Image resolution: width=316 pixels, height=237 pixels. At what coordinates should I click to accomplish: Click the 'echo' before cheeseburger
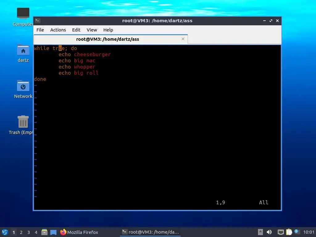65,54
